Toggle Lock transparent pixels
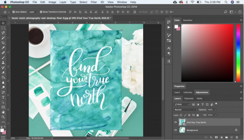244x140 pixels. 181,115
